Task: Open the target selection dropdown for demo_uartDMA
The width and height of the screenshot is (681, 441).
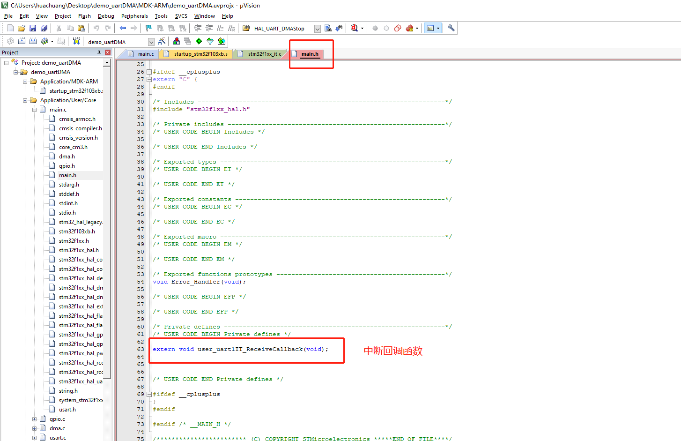Action: (151, 41)
